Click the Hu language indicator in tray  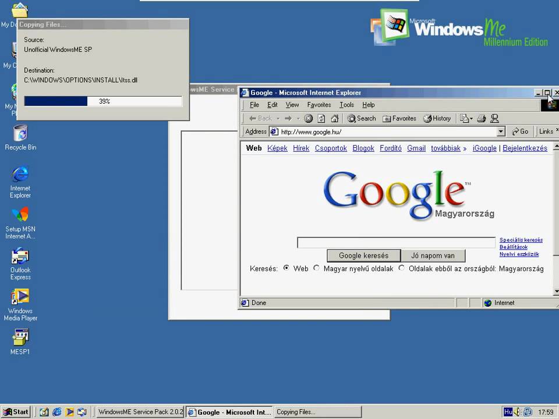point(508,412)
